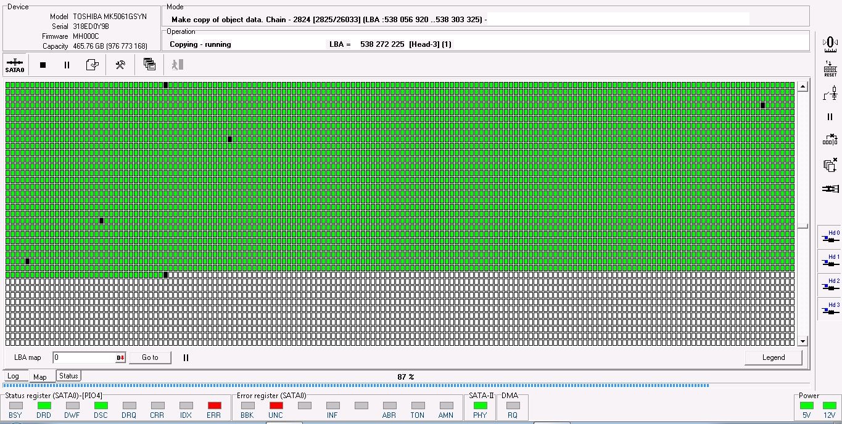Stop the running copy operation
Viewport: 842px width, 424px height.
pyautogui.click(x=43, y=65)
